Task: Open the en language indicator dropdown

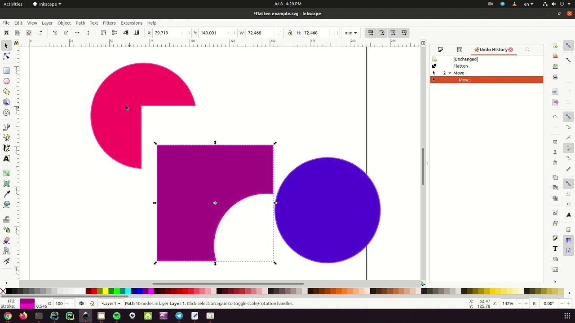Action: point(529,4)
